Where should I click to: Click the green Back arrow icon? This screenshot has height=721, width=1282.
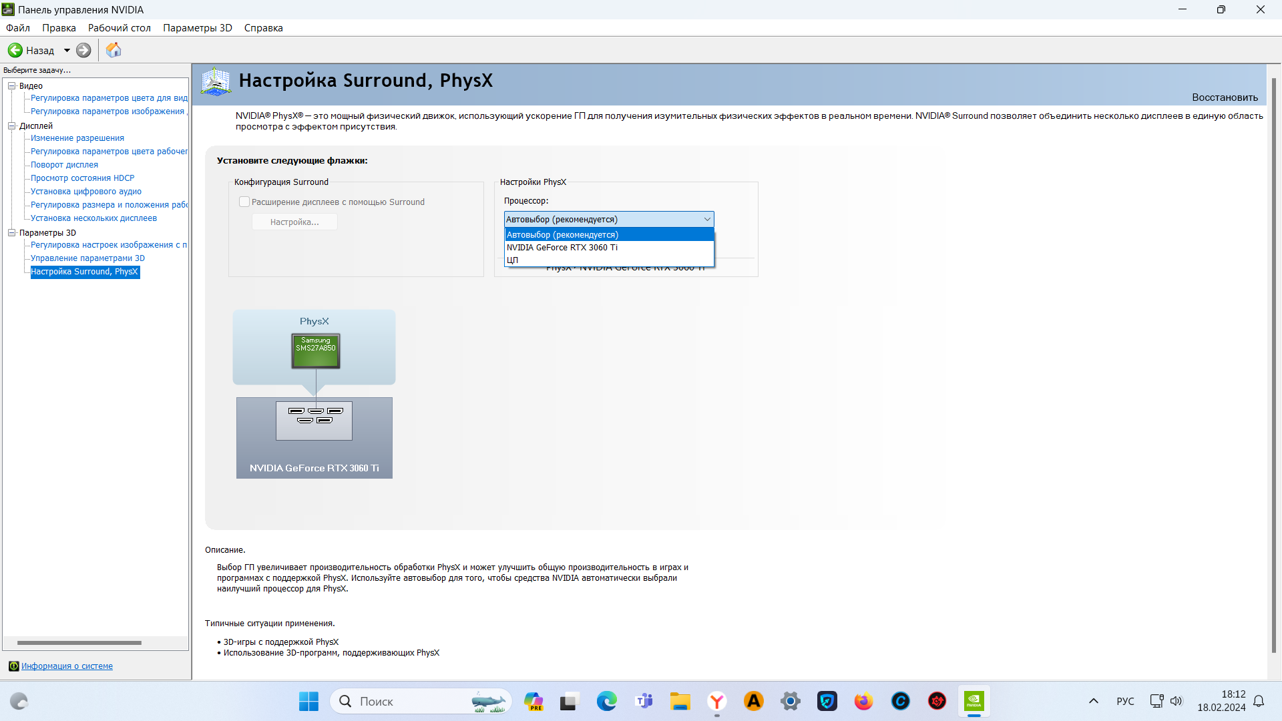[x=15, y=50]
